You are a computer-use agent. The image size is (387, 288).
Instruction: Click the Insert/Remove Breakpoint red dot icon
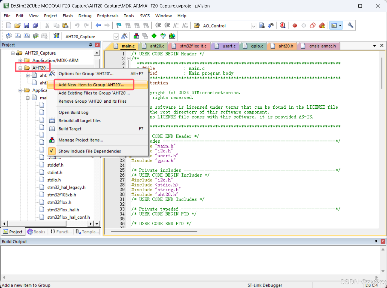click(x=295, y=26)
